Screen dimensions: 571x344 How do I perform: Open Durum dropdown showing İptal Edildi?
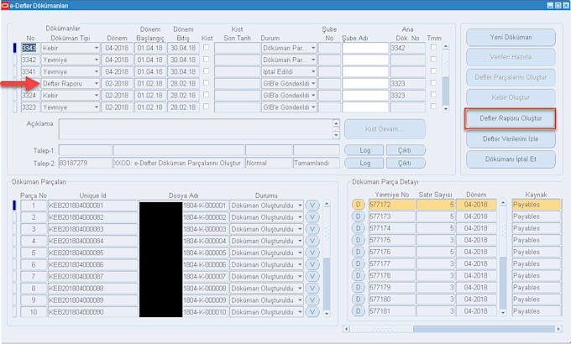point(313,72)
